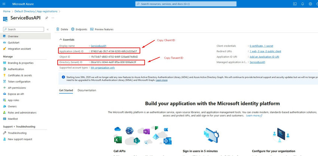Open the Managed application ServiceBusAPI link
The image size is (318, 156).
257,62
